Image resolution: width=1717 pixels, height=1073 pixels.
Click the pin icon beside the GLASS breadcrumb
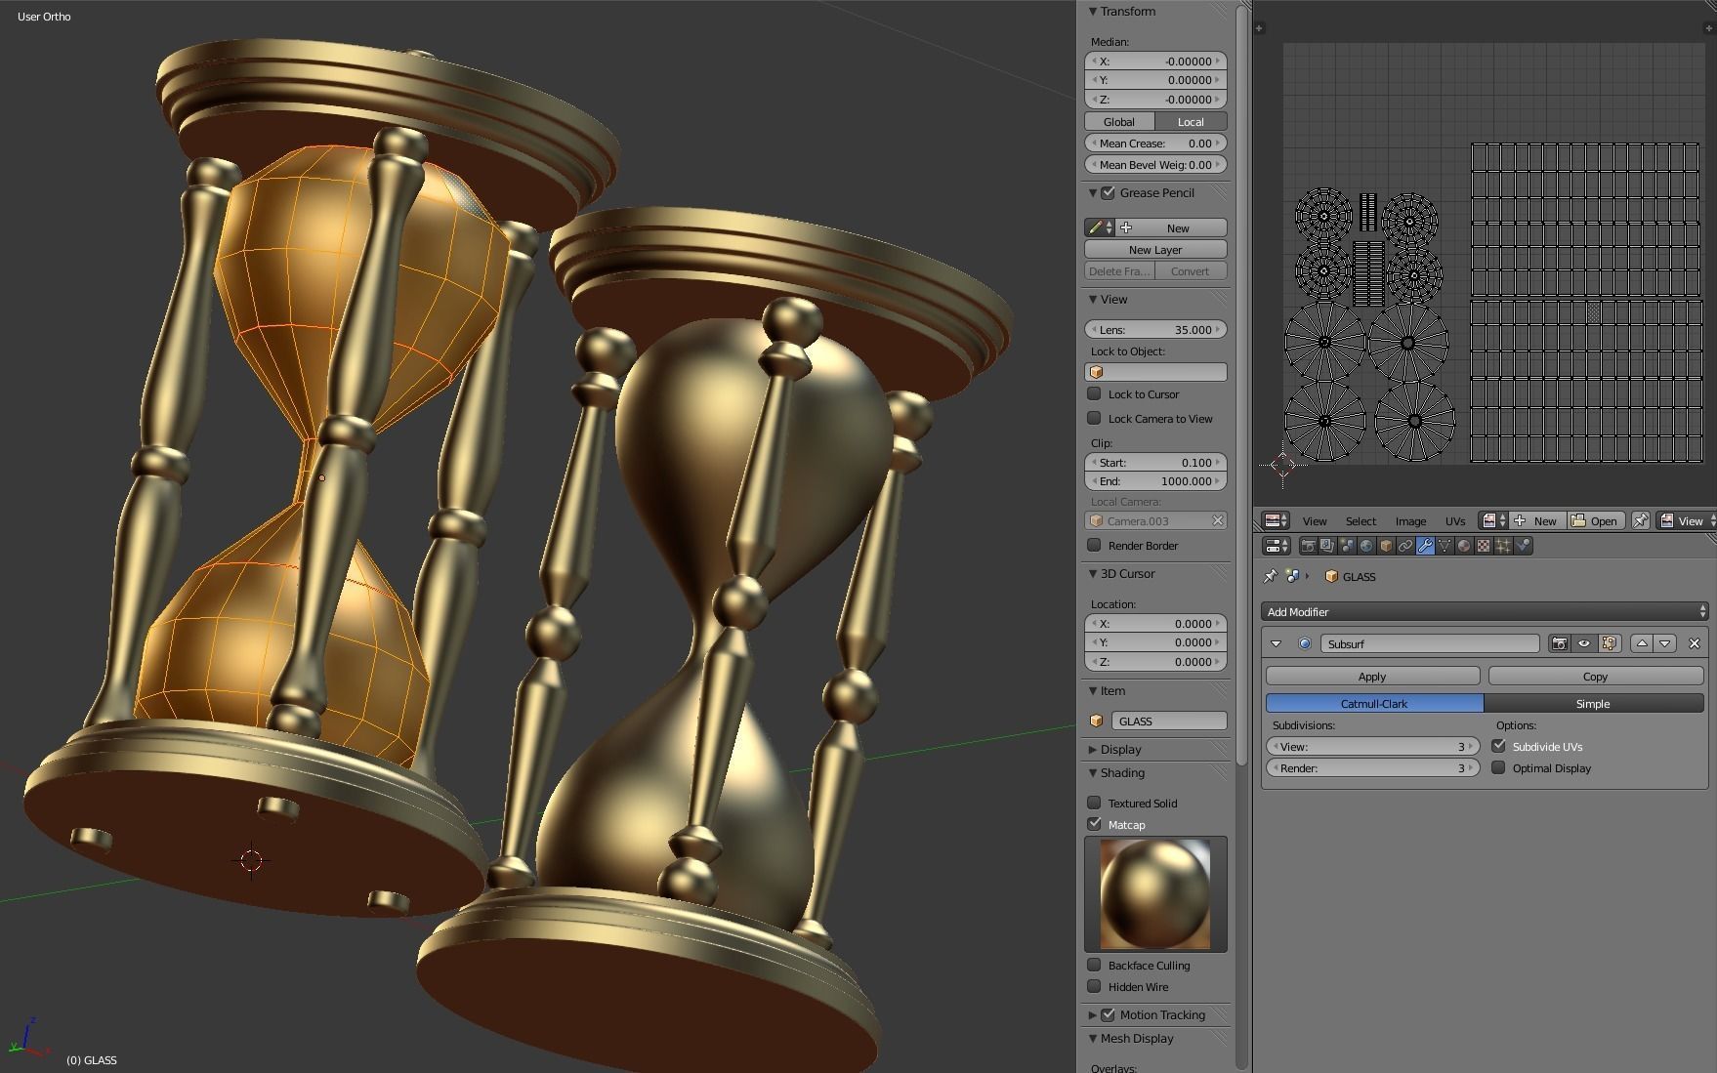(1270, 576)
